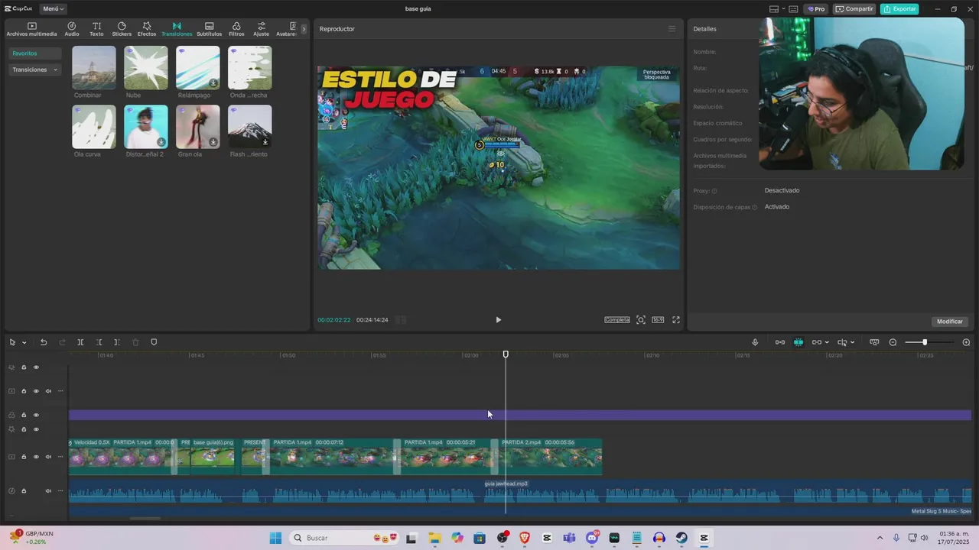The image size is (979, 550).
Task: Click the Exportar button
Action: (899, 9)
